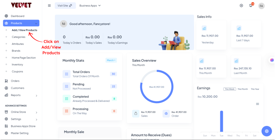
Task: Click the Orders cart icon in sidebar
Action: tap(6, 81)
